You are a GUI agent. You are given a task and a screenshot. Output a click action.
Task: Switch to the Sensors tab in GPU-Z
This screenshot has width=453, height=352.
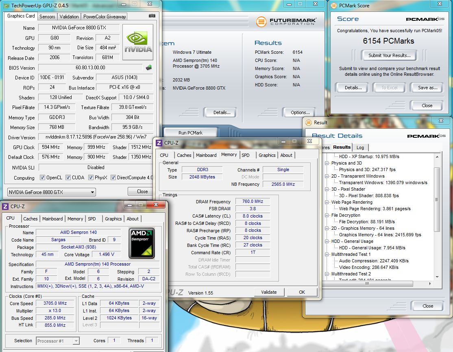pyautogui.click(x=47, y=16)
